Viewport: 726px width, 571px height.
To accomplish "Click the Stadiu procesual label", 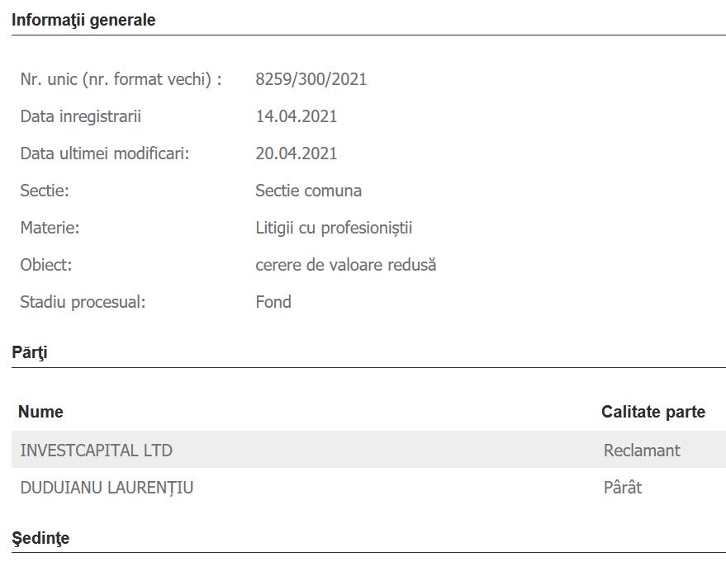I will click(83, 302).
